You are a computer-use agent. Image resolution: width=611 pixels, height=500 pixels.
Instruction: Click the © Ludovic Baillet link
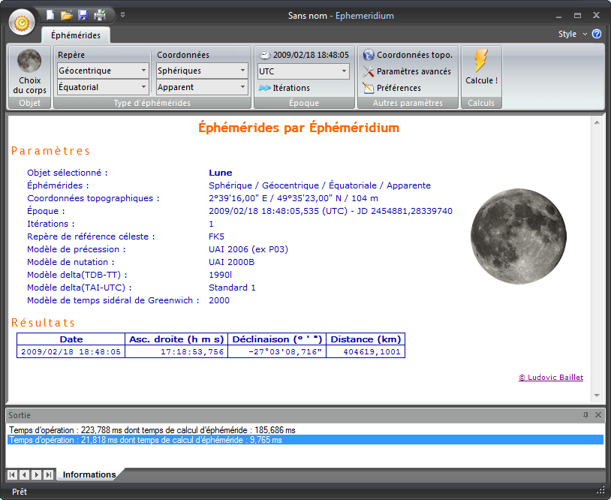point(550,378)
